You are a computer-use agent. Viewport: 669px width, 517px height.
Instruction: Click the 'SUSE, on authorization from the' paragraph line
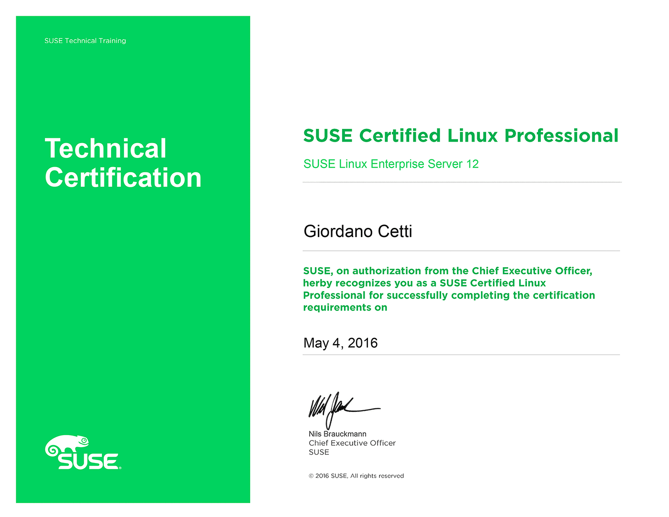click(x=447, y=271)
